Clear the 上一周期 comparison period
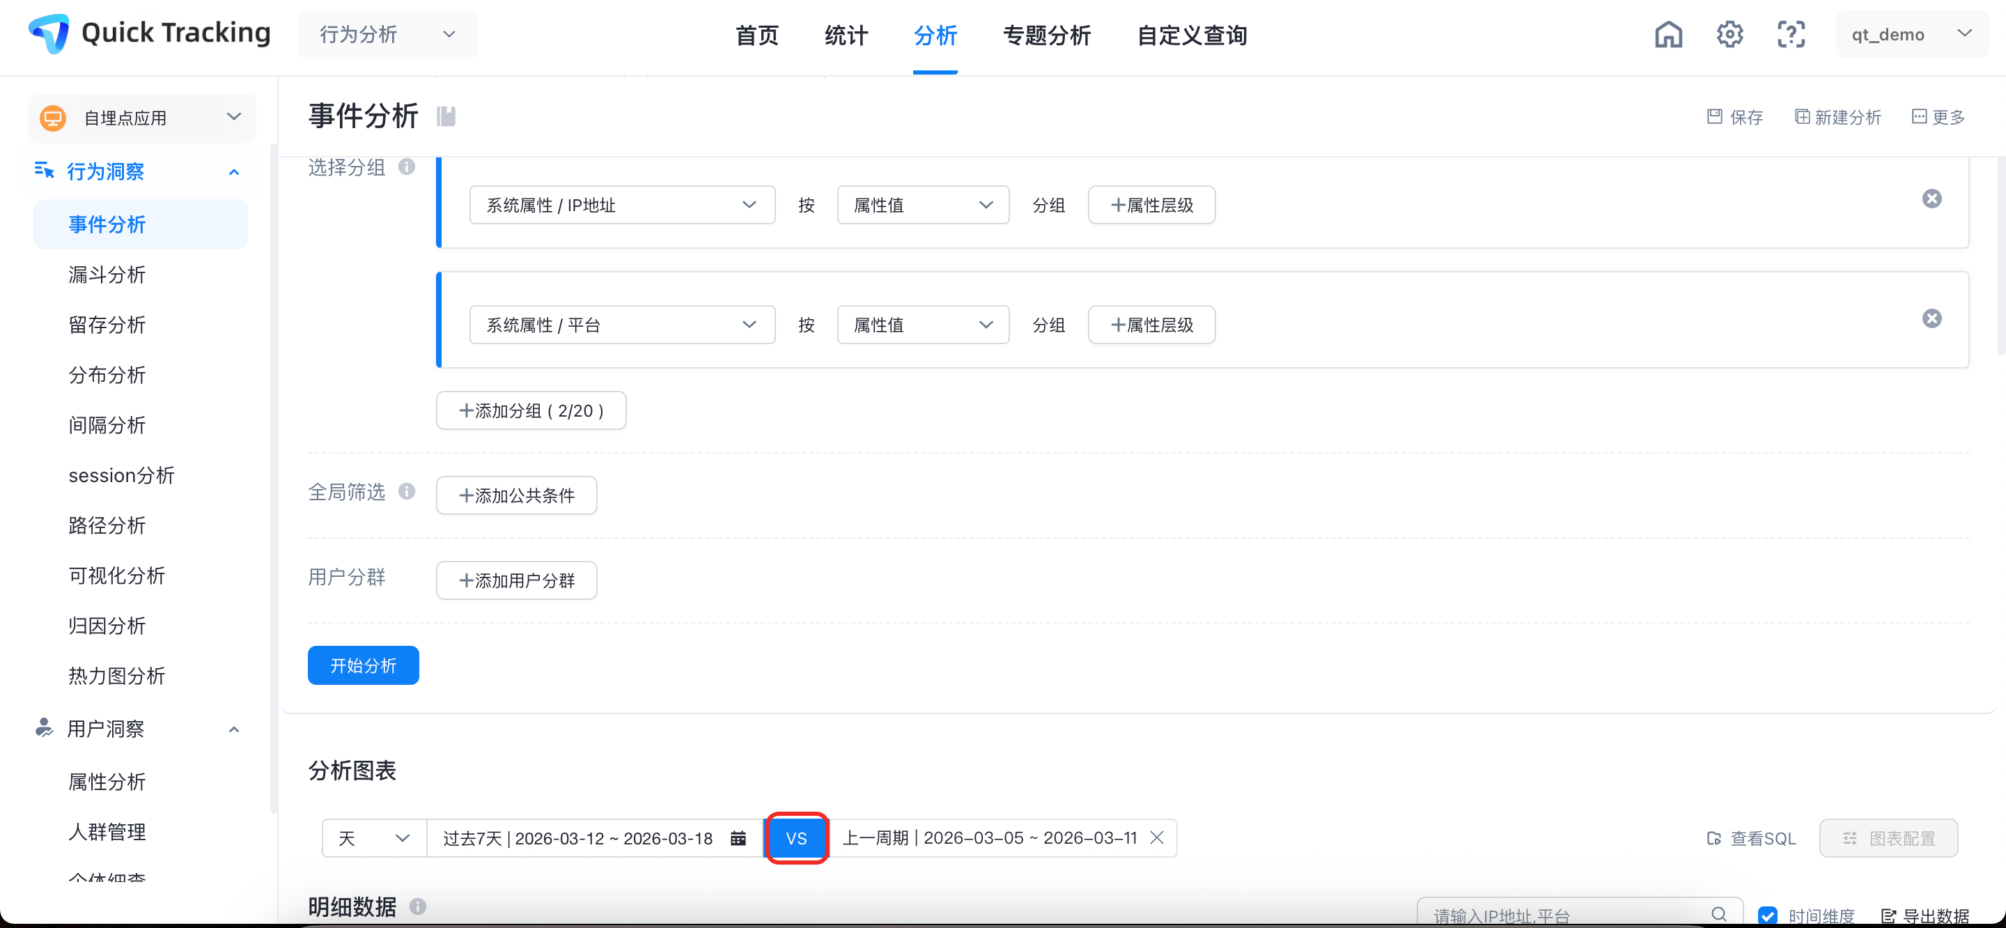The height and width of the screenshot is (928, 2006). tap(1157, 837)
